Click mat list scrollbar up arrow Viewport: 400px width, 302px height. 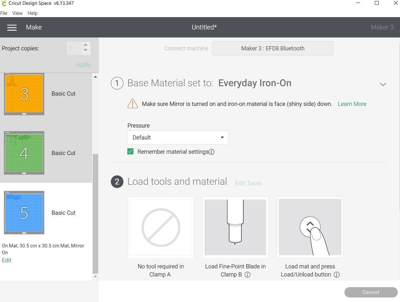tap(95, 77)
